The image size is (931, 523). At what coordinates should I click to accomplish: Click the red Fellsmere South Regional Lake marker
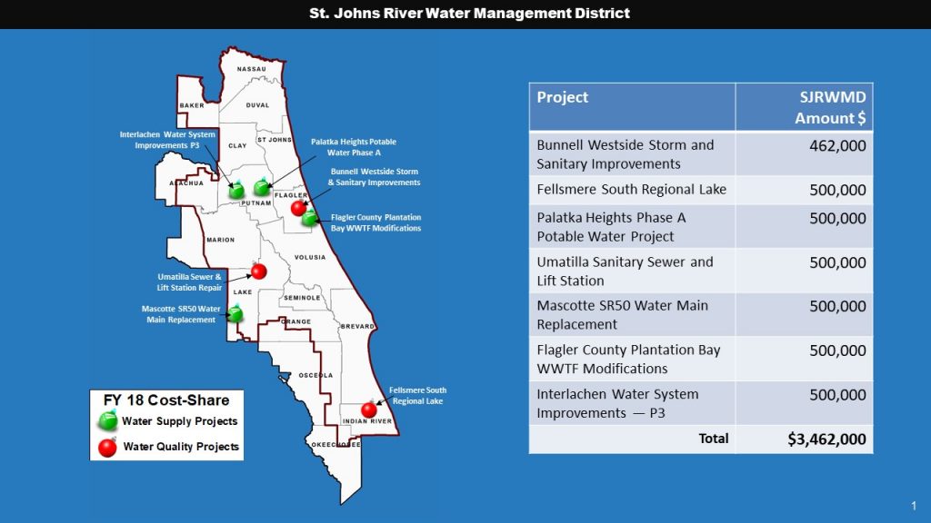[x=369, y=410]
